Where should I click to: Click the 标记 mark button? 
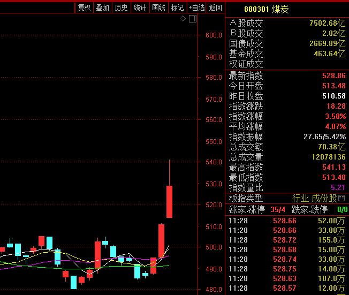pos(177,7)
